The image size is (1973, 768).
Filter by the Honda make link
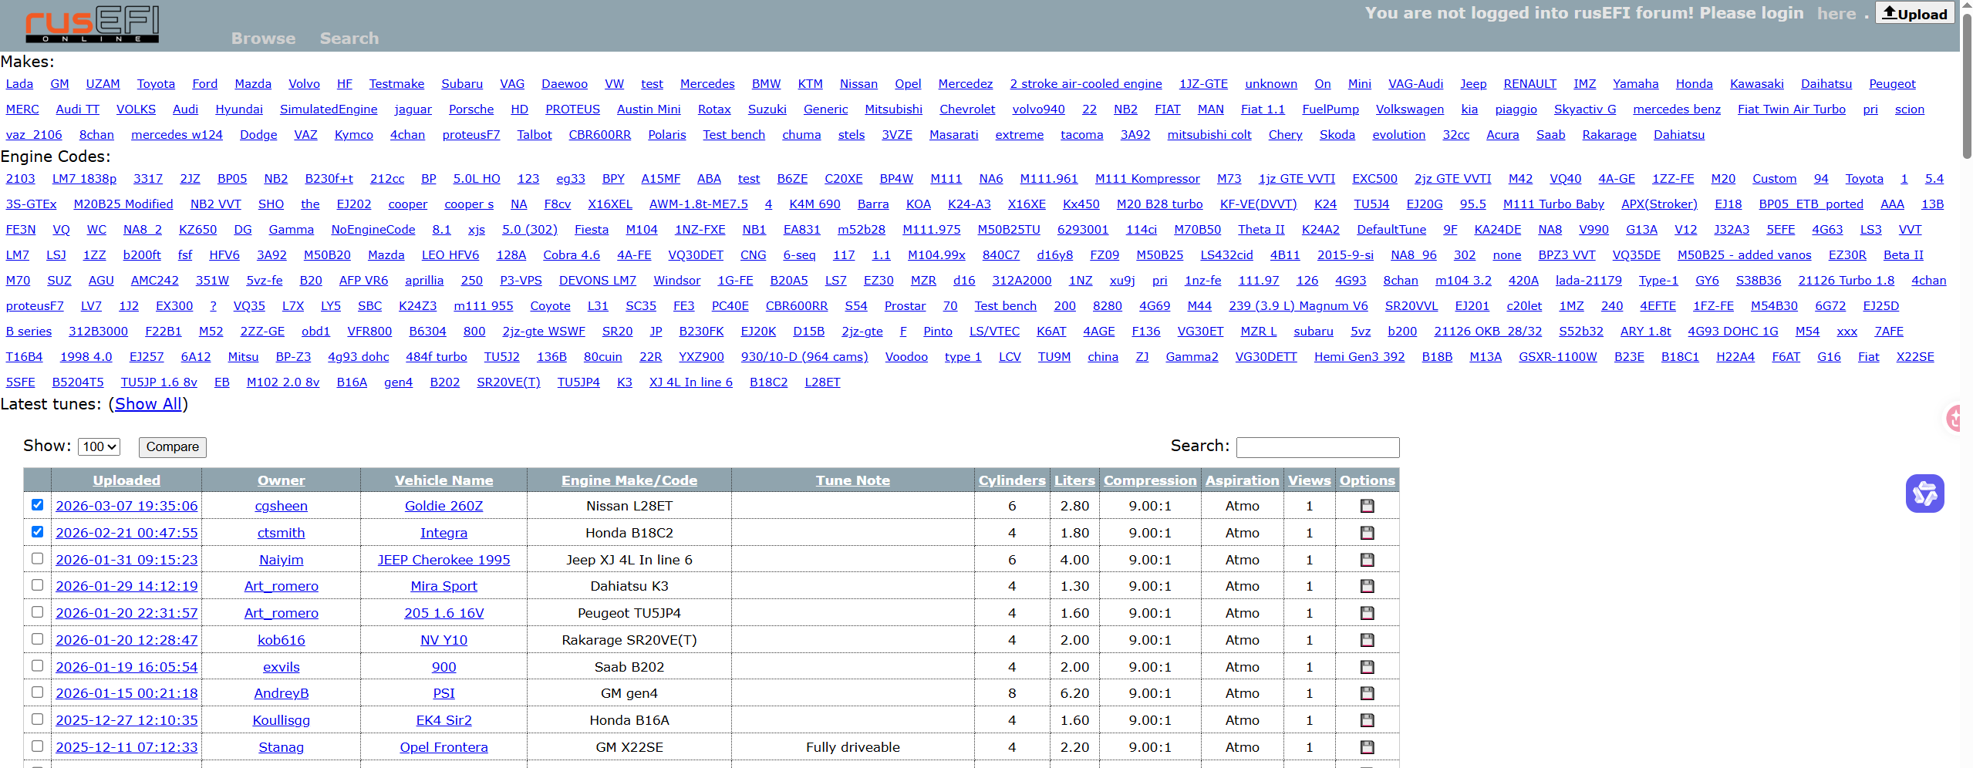pos(1694,84)
